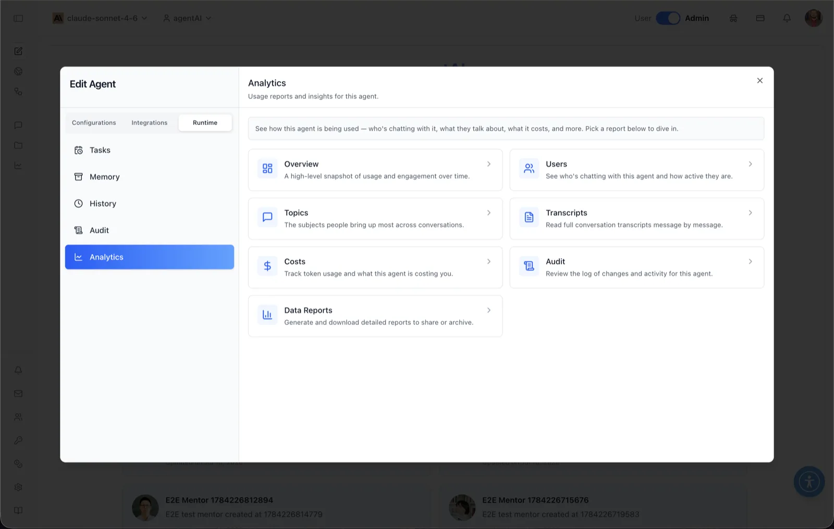This screenshot has height=529, width=834.
Task: Open the Data Reports title
Action: (x=308, y=310)
